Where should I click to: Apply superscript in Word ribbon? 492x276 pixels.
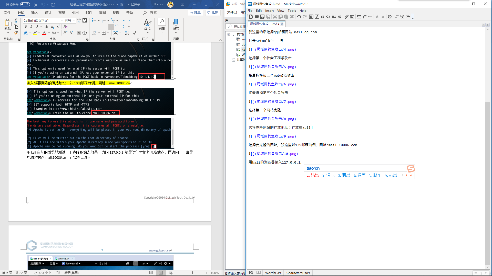coord(58,27)
